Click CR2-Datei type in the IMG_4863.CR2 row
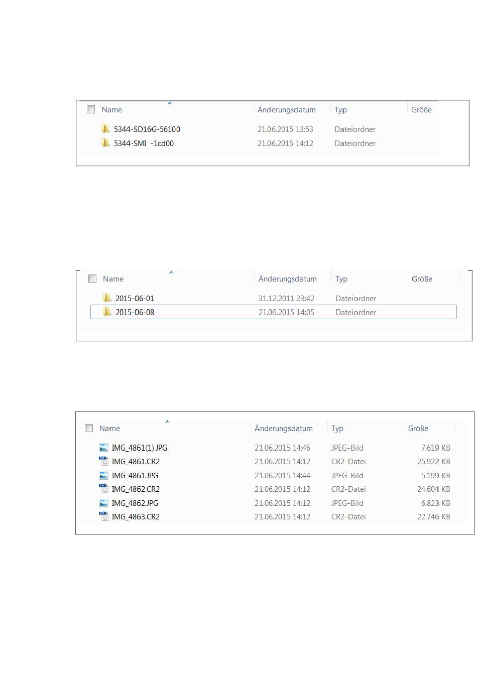 [x=348, y=517]
